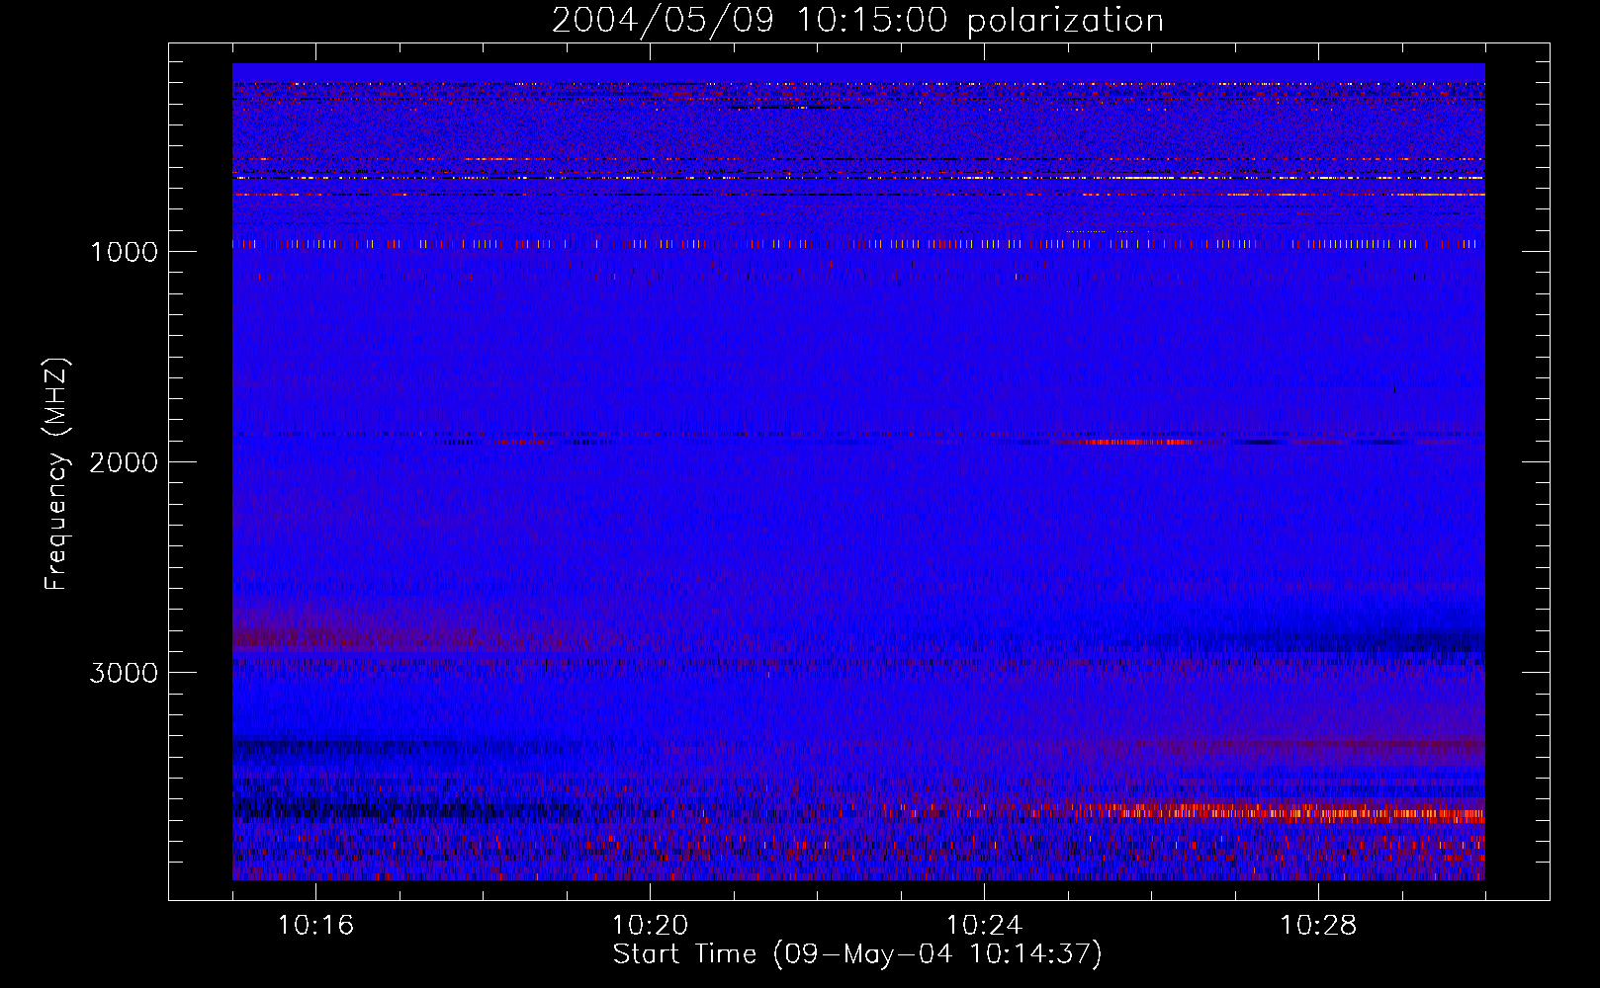The width and height of the screenshot is (1600, 988).
Task: Click the 10:20 time tick label
Action: coord(650,926)
